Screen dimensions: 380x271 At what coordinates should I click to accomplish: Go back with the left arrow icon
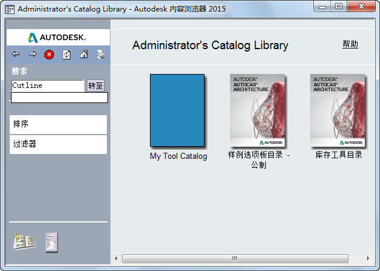coord(16,54)
